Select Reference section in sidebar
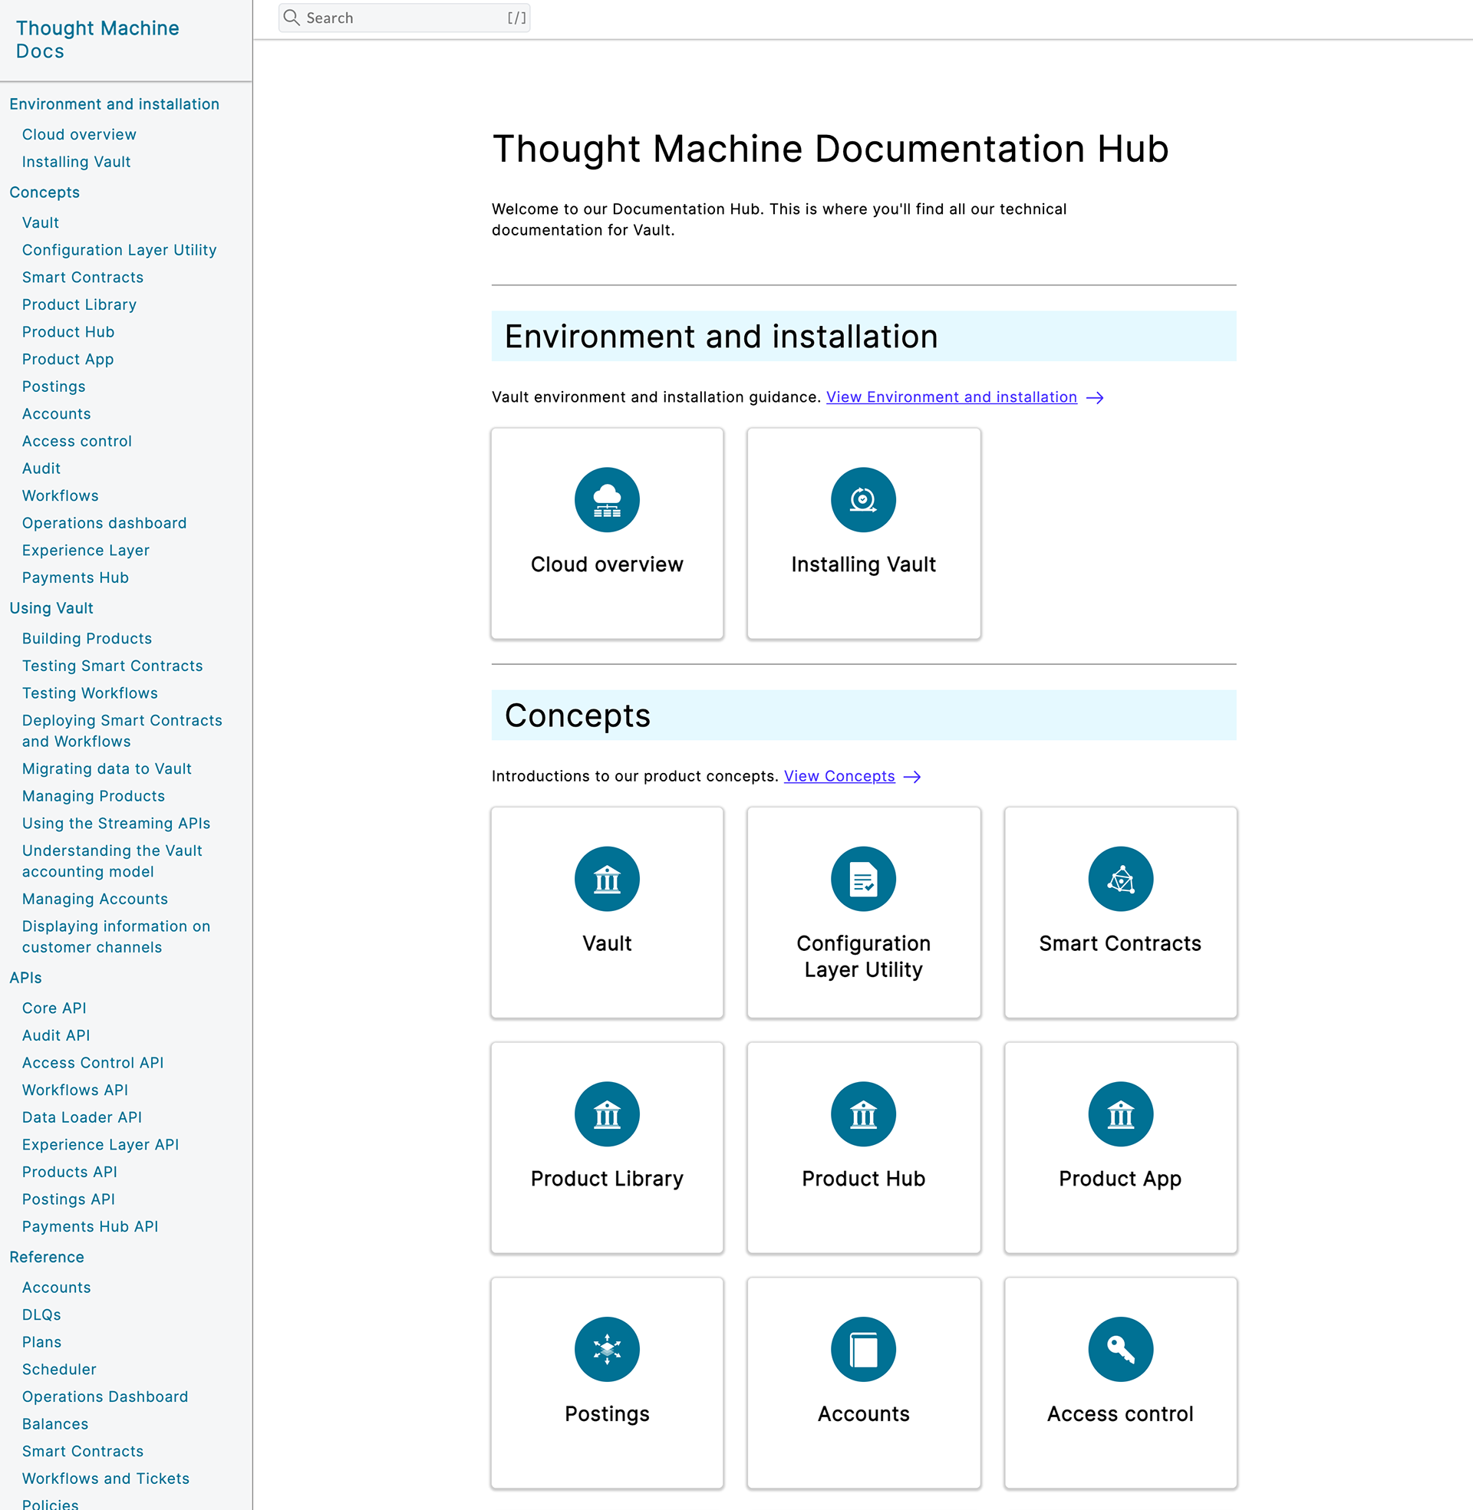Viewport: 1473px width, 1510px height. (47, 1257)
